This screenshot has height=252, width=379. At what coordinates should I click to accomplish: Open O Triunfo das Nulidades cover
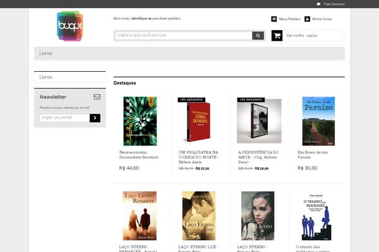(316, 216)
